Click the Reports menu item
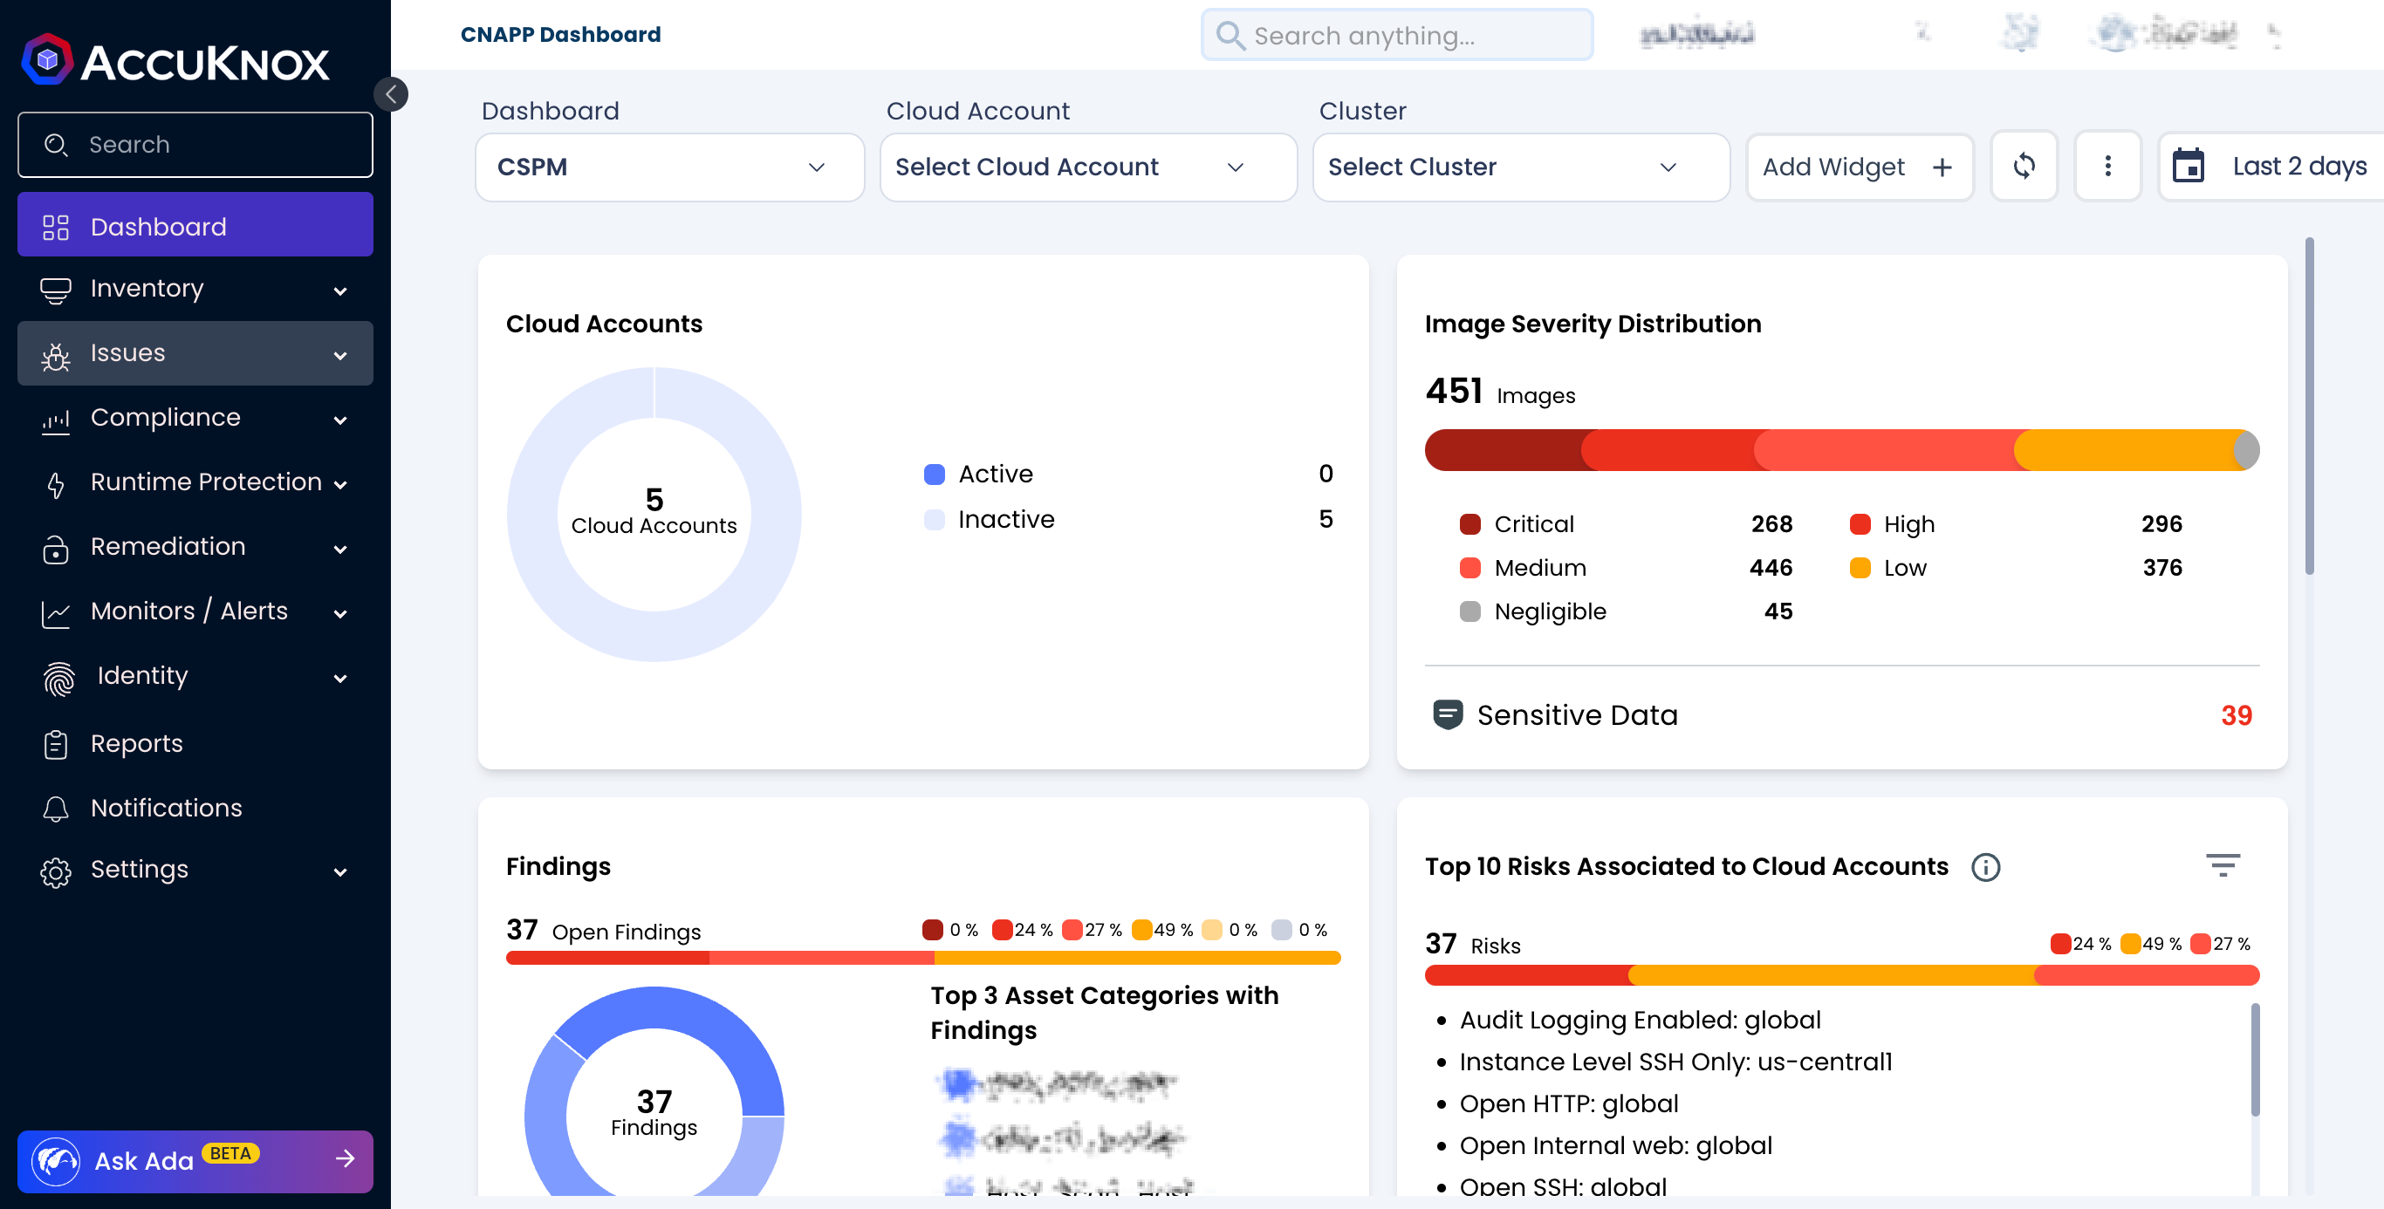This screenshot has height=1209, width=2384. (136, 743)
